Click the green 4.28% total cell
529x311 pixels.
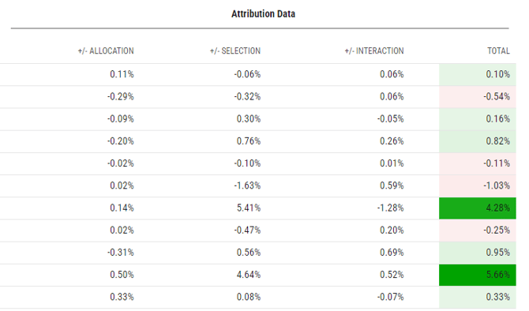[x=478, y=208]
